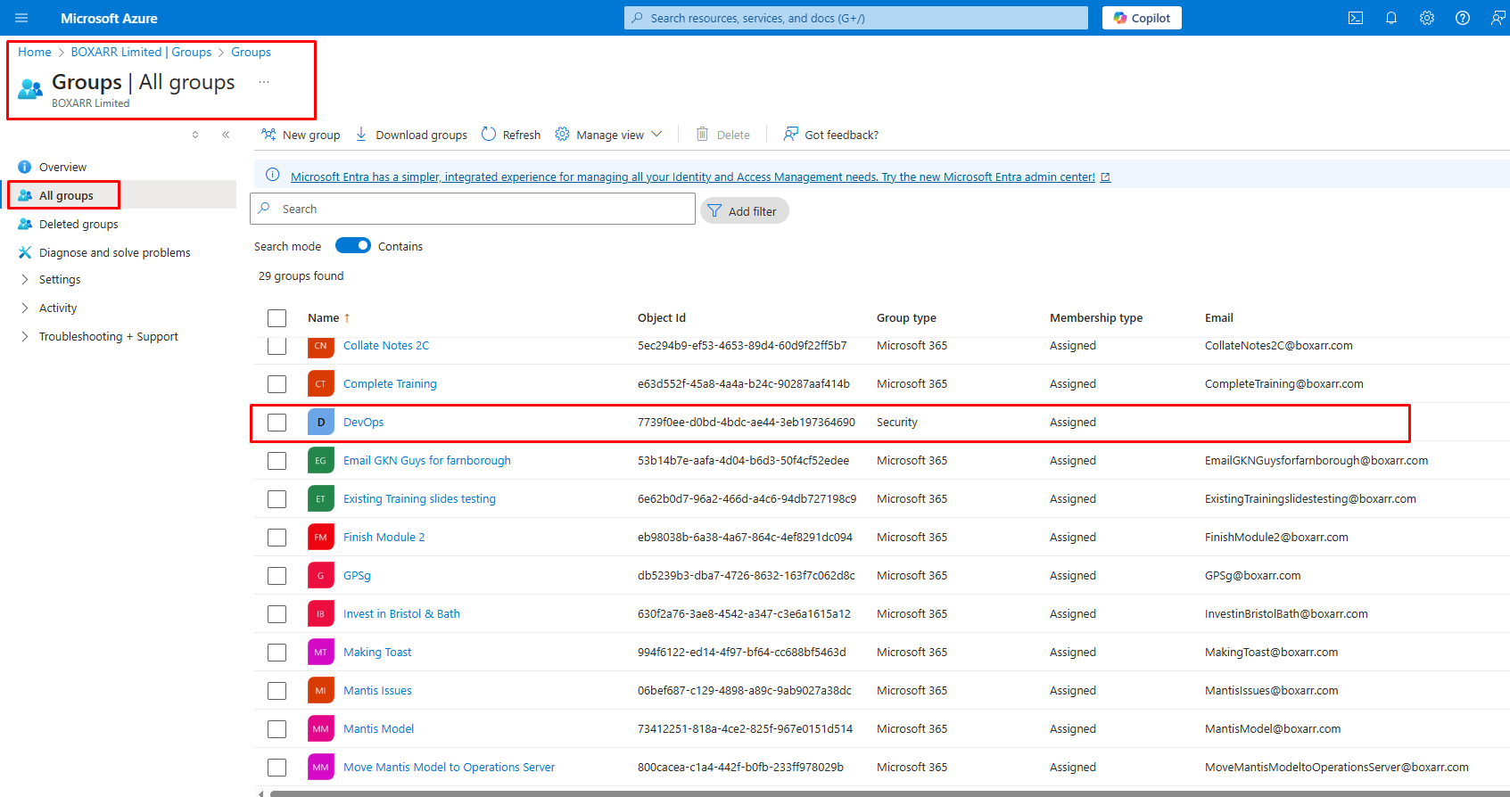Collapse the sidebar with double-chevron icon

pyautogui.click(x=226, y=135)
